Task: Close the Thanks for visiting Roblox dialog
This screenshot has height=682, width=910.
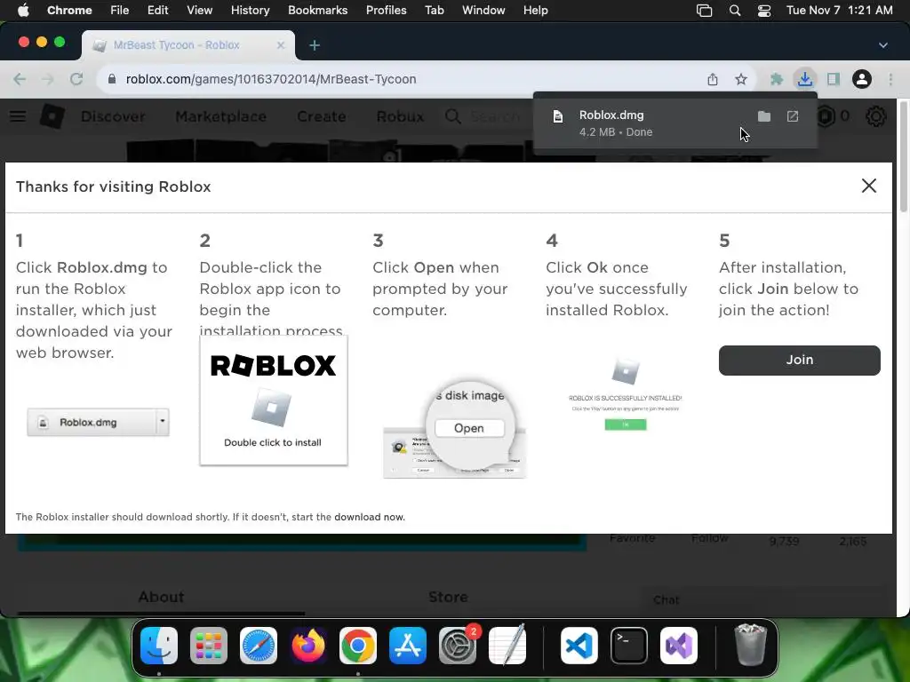Action: pyautogui.click(x=869, y=186)
